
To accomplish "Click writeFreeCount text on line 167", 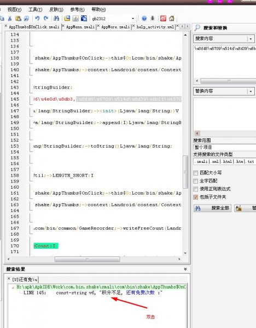I will [143, 228].
